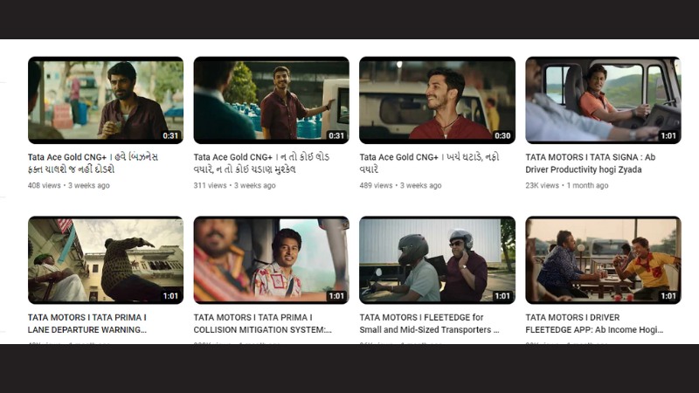
Task: Open thumbnail of man holding tea glass
Action: pyautogui.click(x=106, y=100)
